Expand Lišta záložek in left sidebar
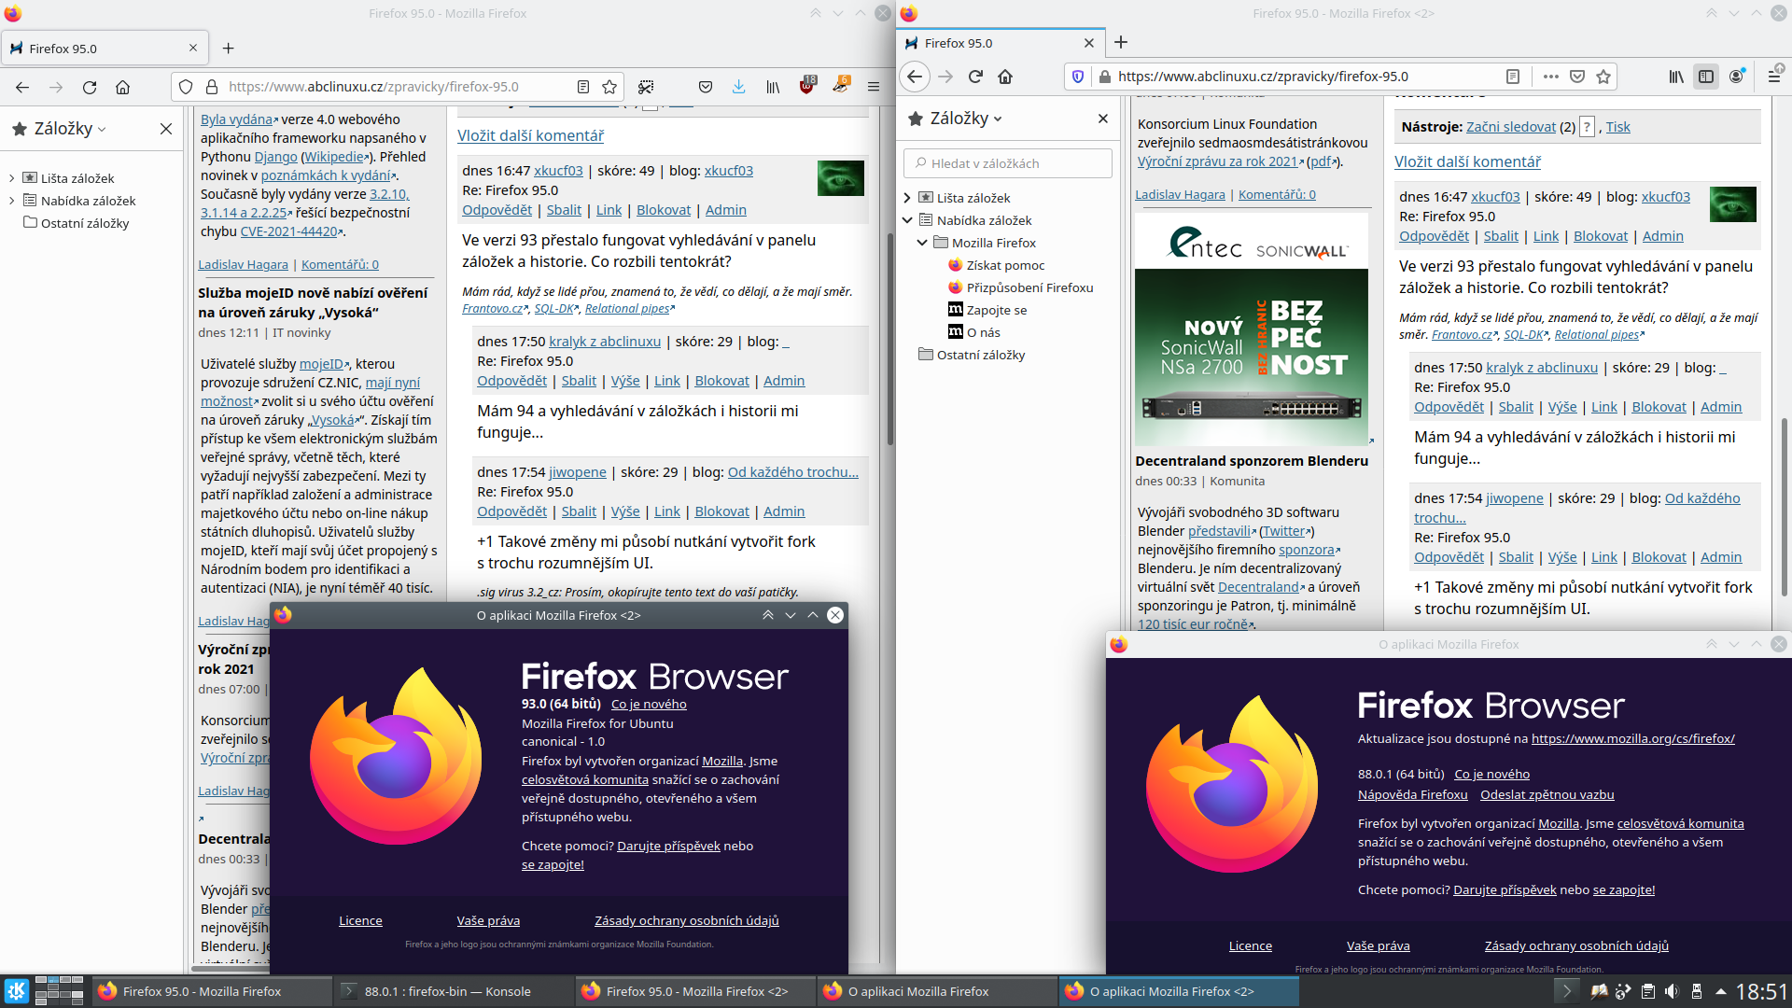Image resolution: width=1792 pixels, height=1008 pixels. tap(11, 178)
